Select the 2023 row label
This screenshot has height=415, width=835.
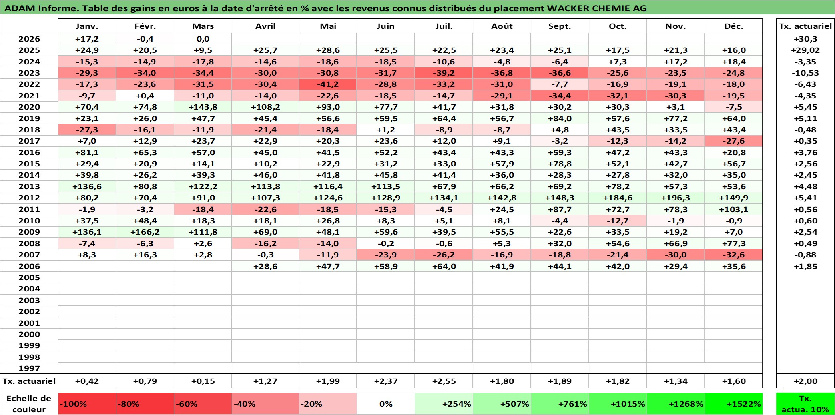tap(29, 73)
